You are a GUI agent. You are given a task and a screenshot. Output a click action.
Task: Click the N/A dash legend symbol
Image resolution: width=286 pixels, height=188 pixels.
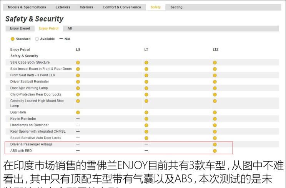pos(61,39)
